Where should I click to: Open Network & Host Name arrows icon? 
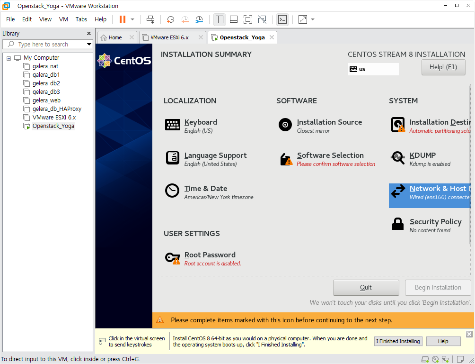[398, 191]
